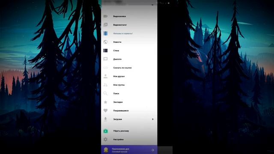Choose the Скачать по ссылке label
This screenshot has width=274, height=154.
[122, 68]
